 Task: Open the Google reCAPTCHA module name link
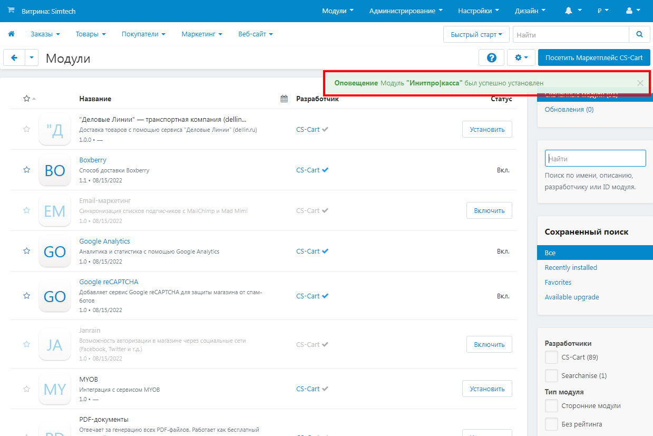(x=109, y=282)
